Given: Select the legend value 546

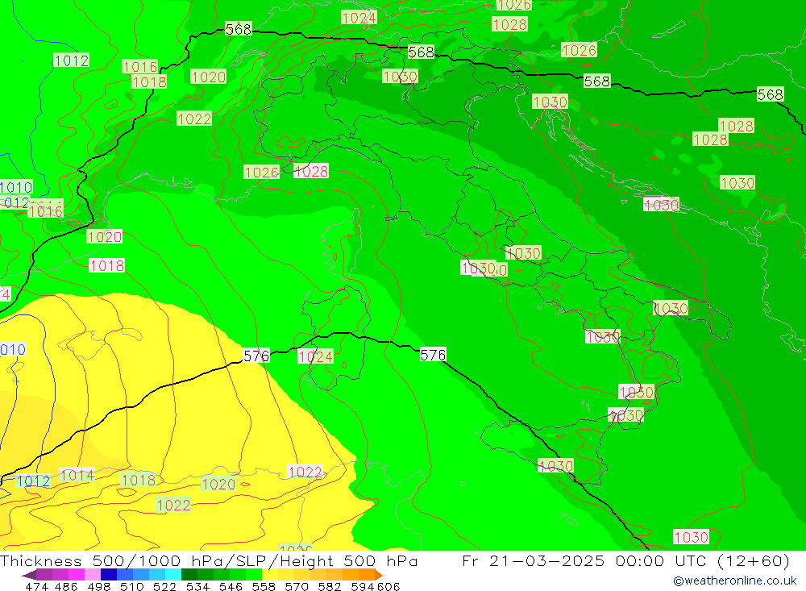Looking at the screenshot, I should [x=231, y=586].
